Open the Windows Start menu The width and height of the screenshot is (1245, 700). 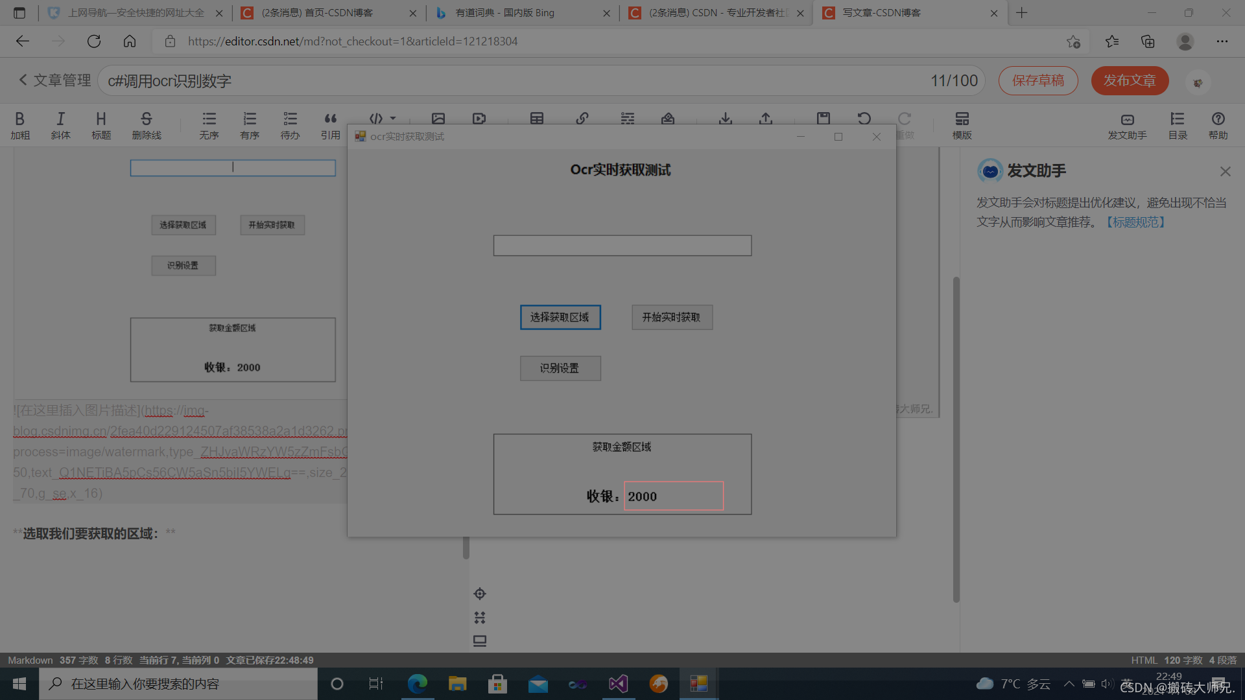(19, 684)
